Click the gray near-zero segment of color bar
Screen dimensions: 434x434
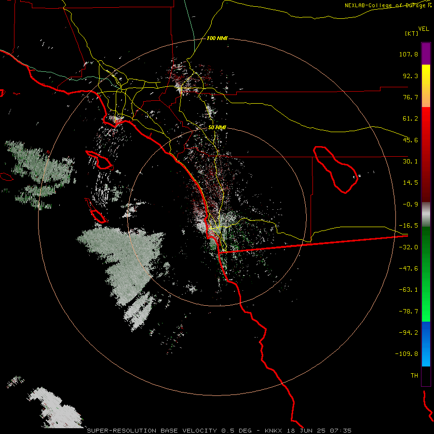pos(426,215)
